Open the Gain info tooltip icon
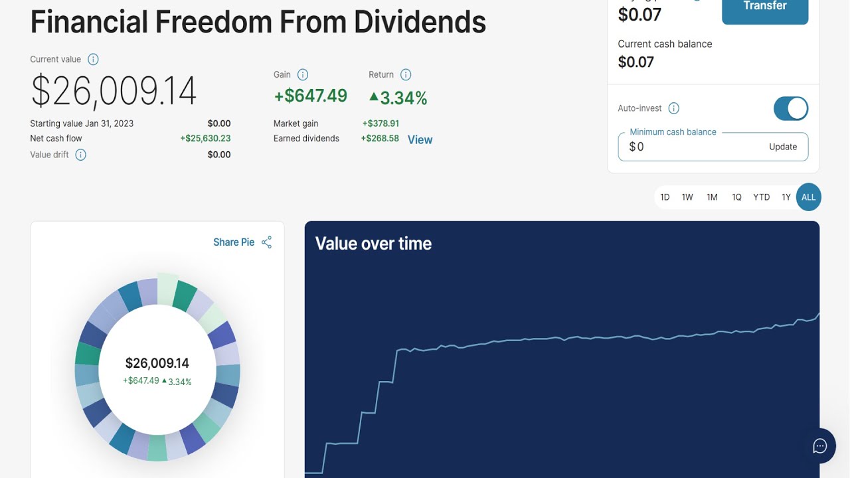 tap(303, 75)
